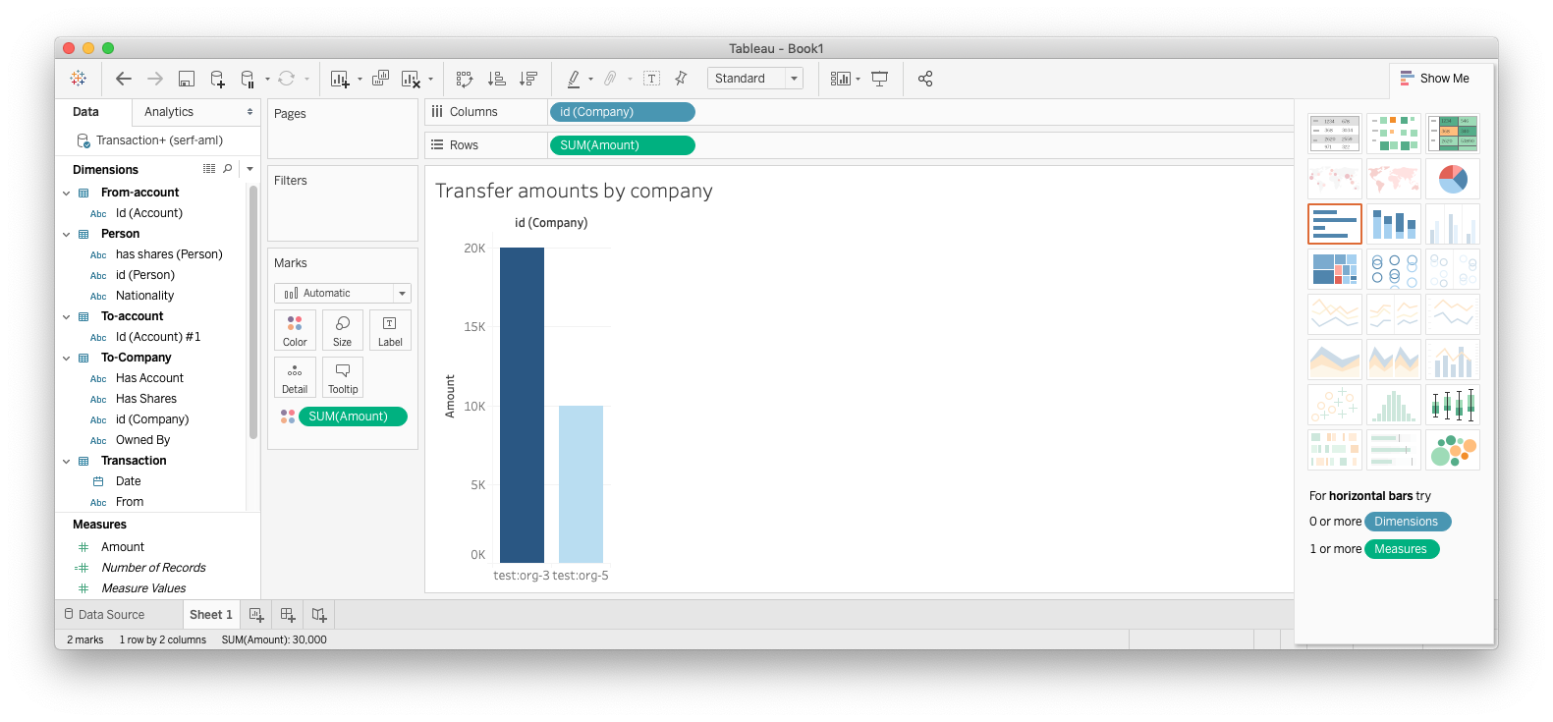The height and width of the screenshot is (722, 1553).
Task: Switch to the Analytics tab
Action: (169, 112)
